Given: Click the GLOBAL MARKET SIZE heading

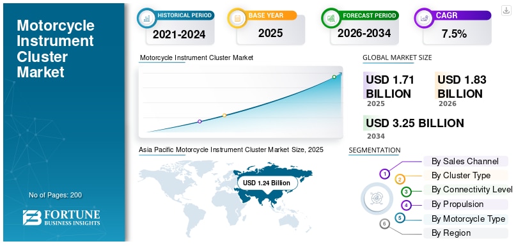Looking at the screenshot, I should click(397, 58).
